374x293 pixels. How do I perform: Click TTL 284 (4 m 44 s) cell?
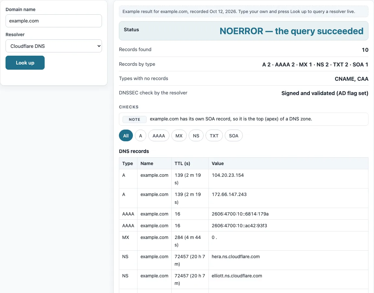[190, 241]
